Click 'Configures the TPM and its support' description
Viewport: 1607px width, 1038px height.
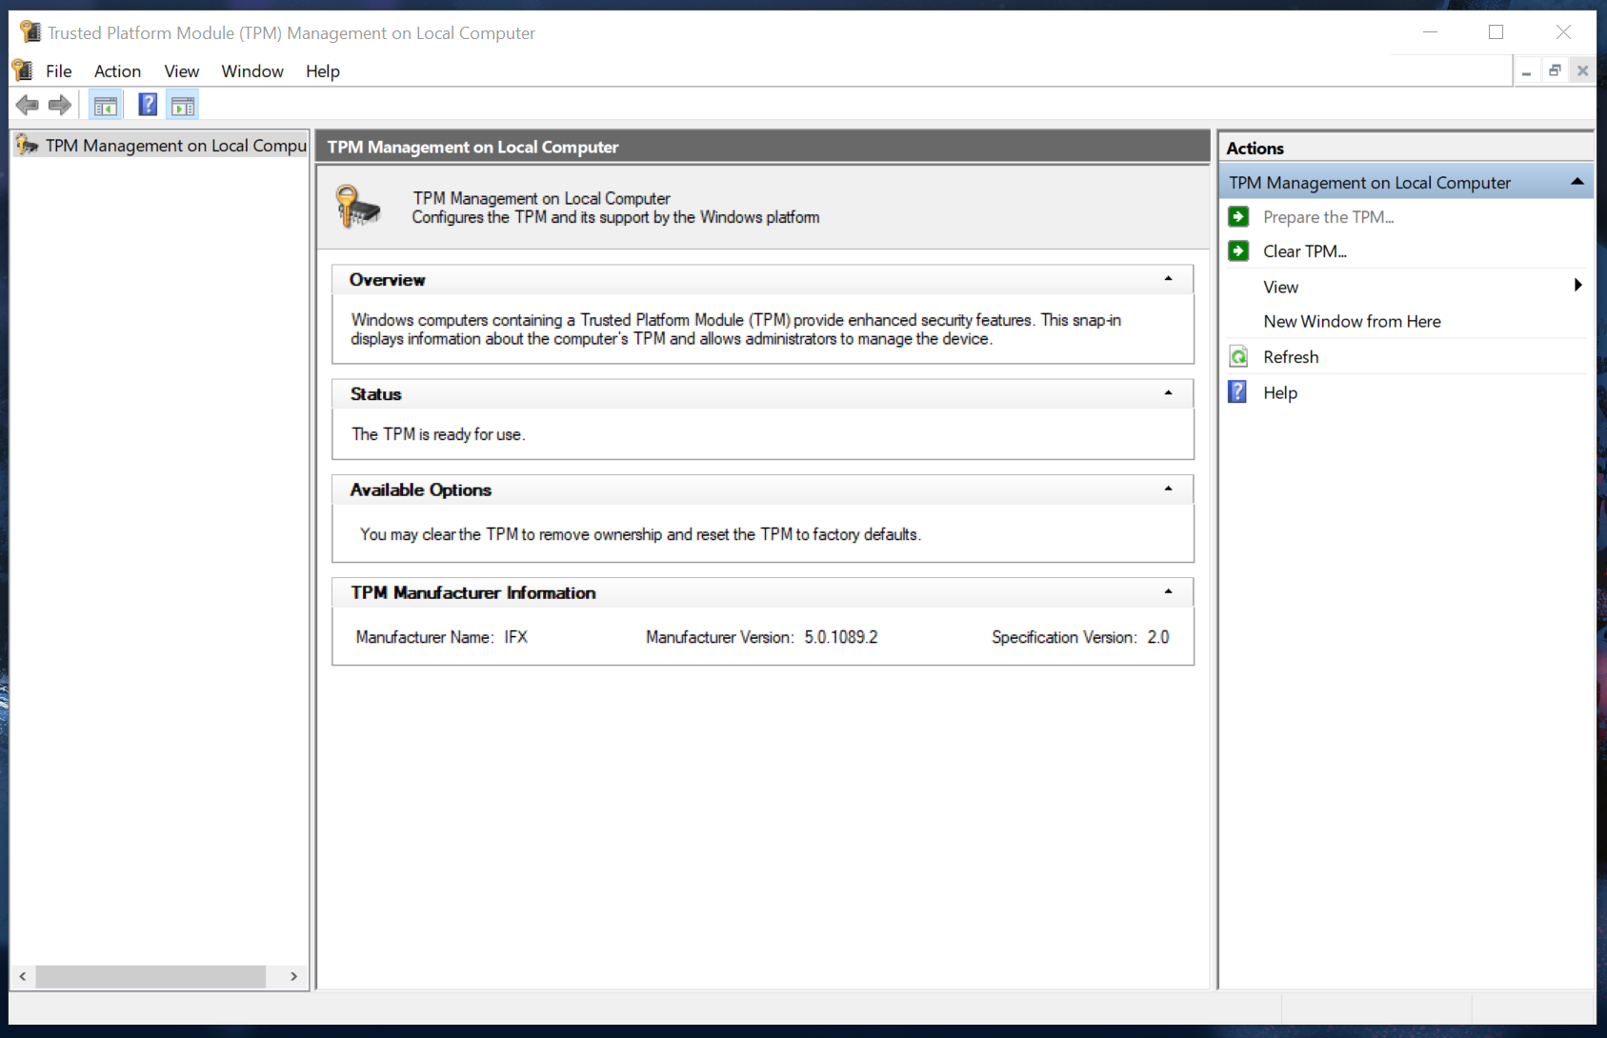tap(615, 217)
